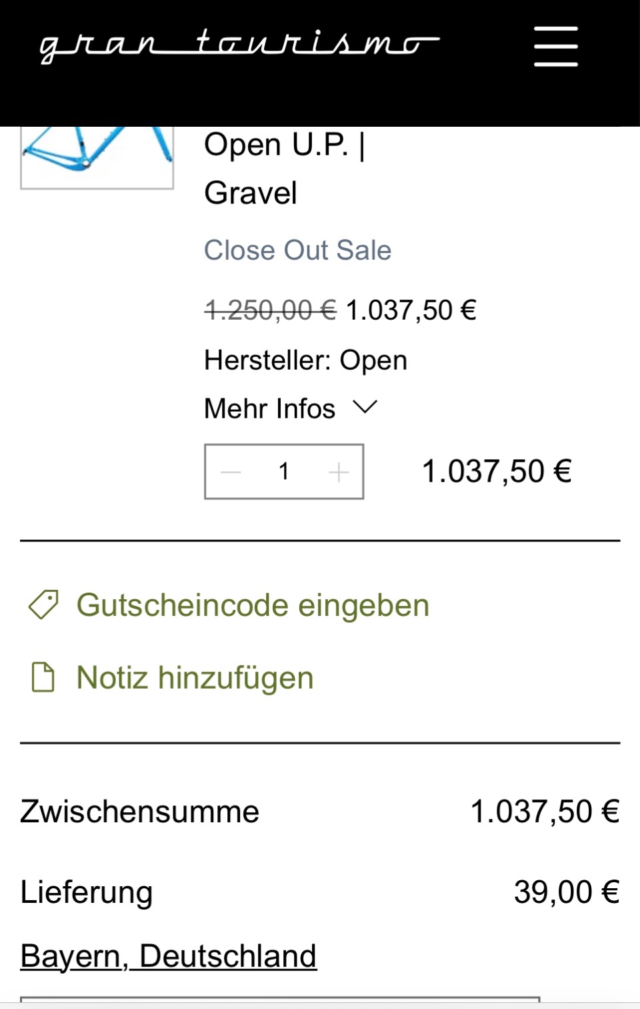Click the struck-through 1.250,00 € price
The image size is (640, 1009).
point(270,310)
